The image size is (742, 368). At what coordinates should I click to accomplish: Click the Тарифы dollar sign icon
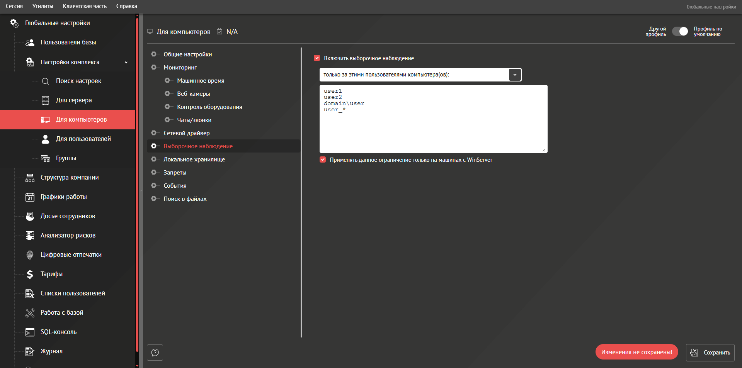pyautogui.click(x=30, y=274)
